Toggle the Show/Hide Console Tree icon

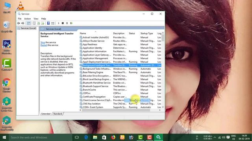29,23
